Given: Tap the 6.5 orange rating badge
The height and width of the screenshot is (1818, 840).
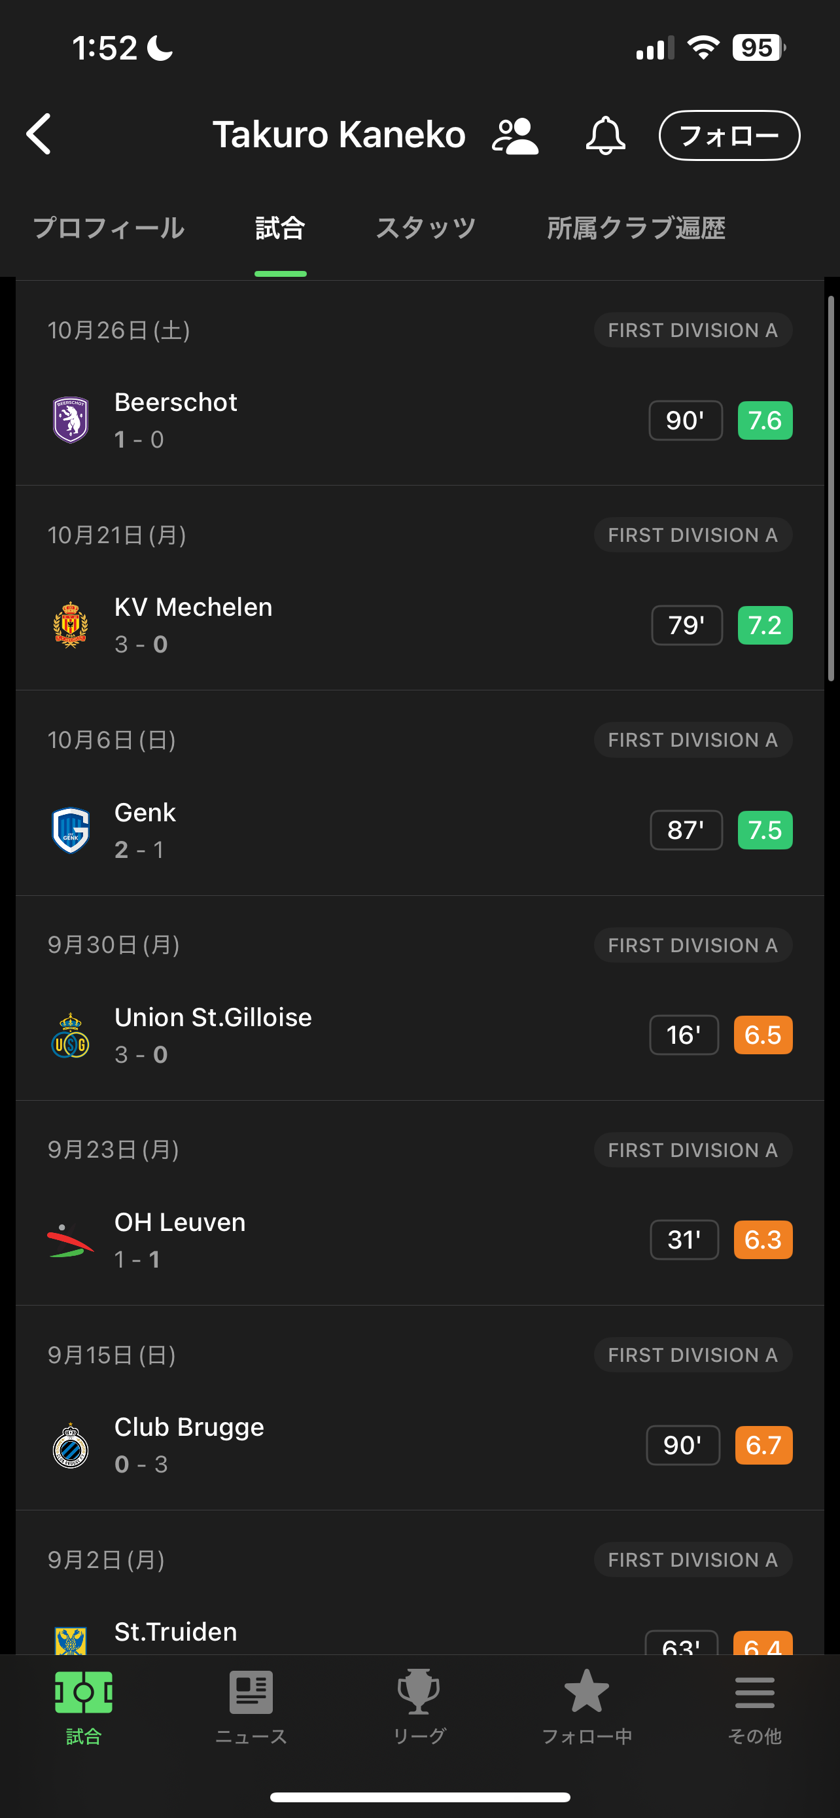Looking at the screenshot, I should click(x=762, y=1035).
